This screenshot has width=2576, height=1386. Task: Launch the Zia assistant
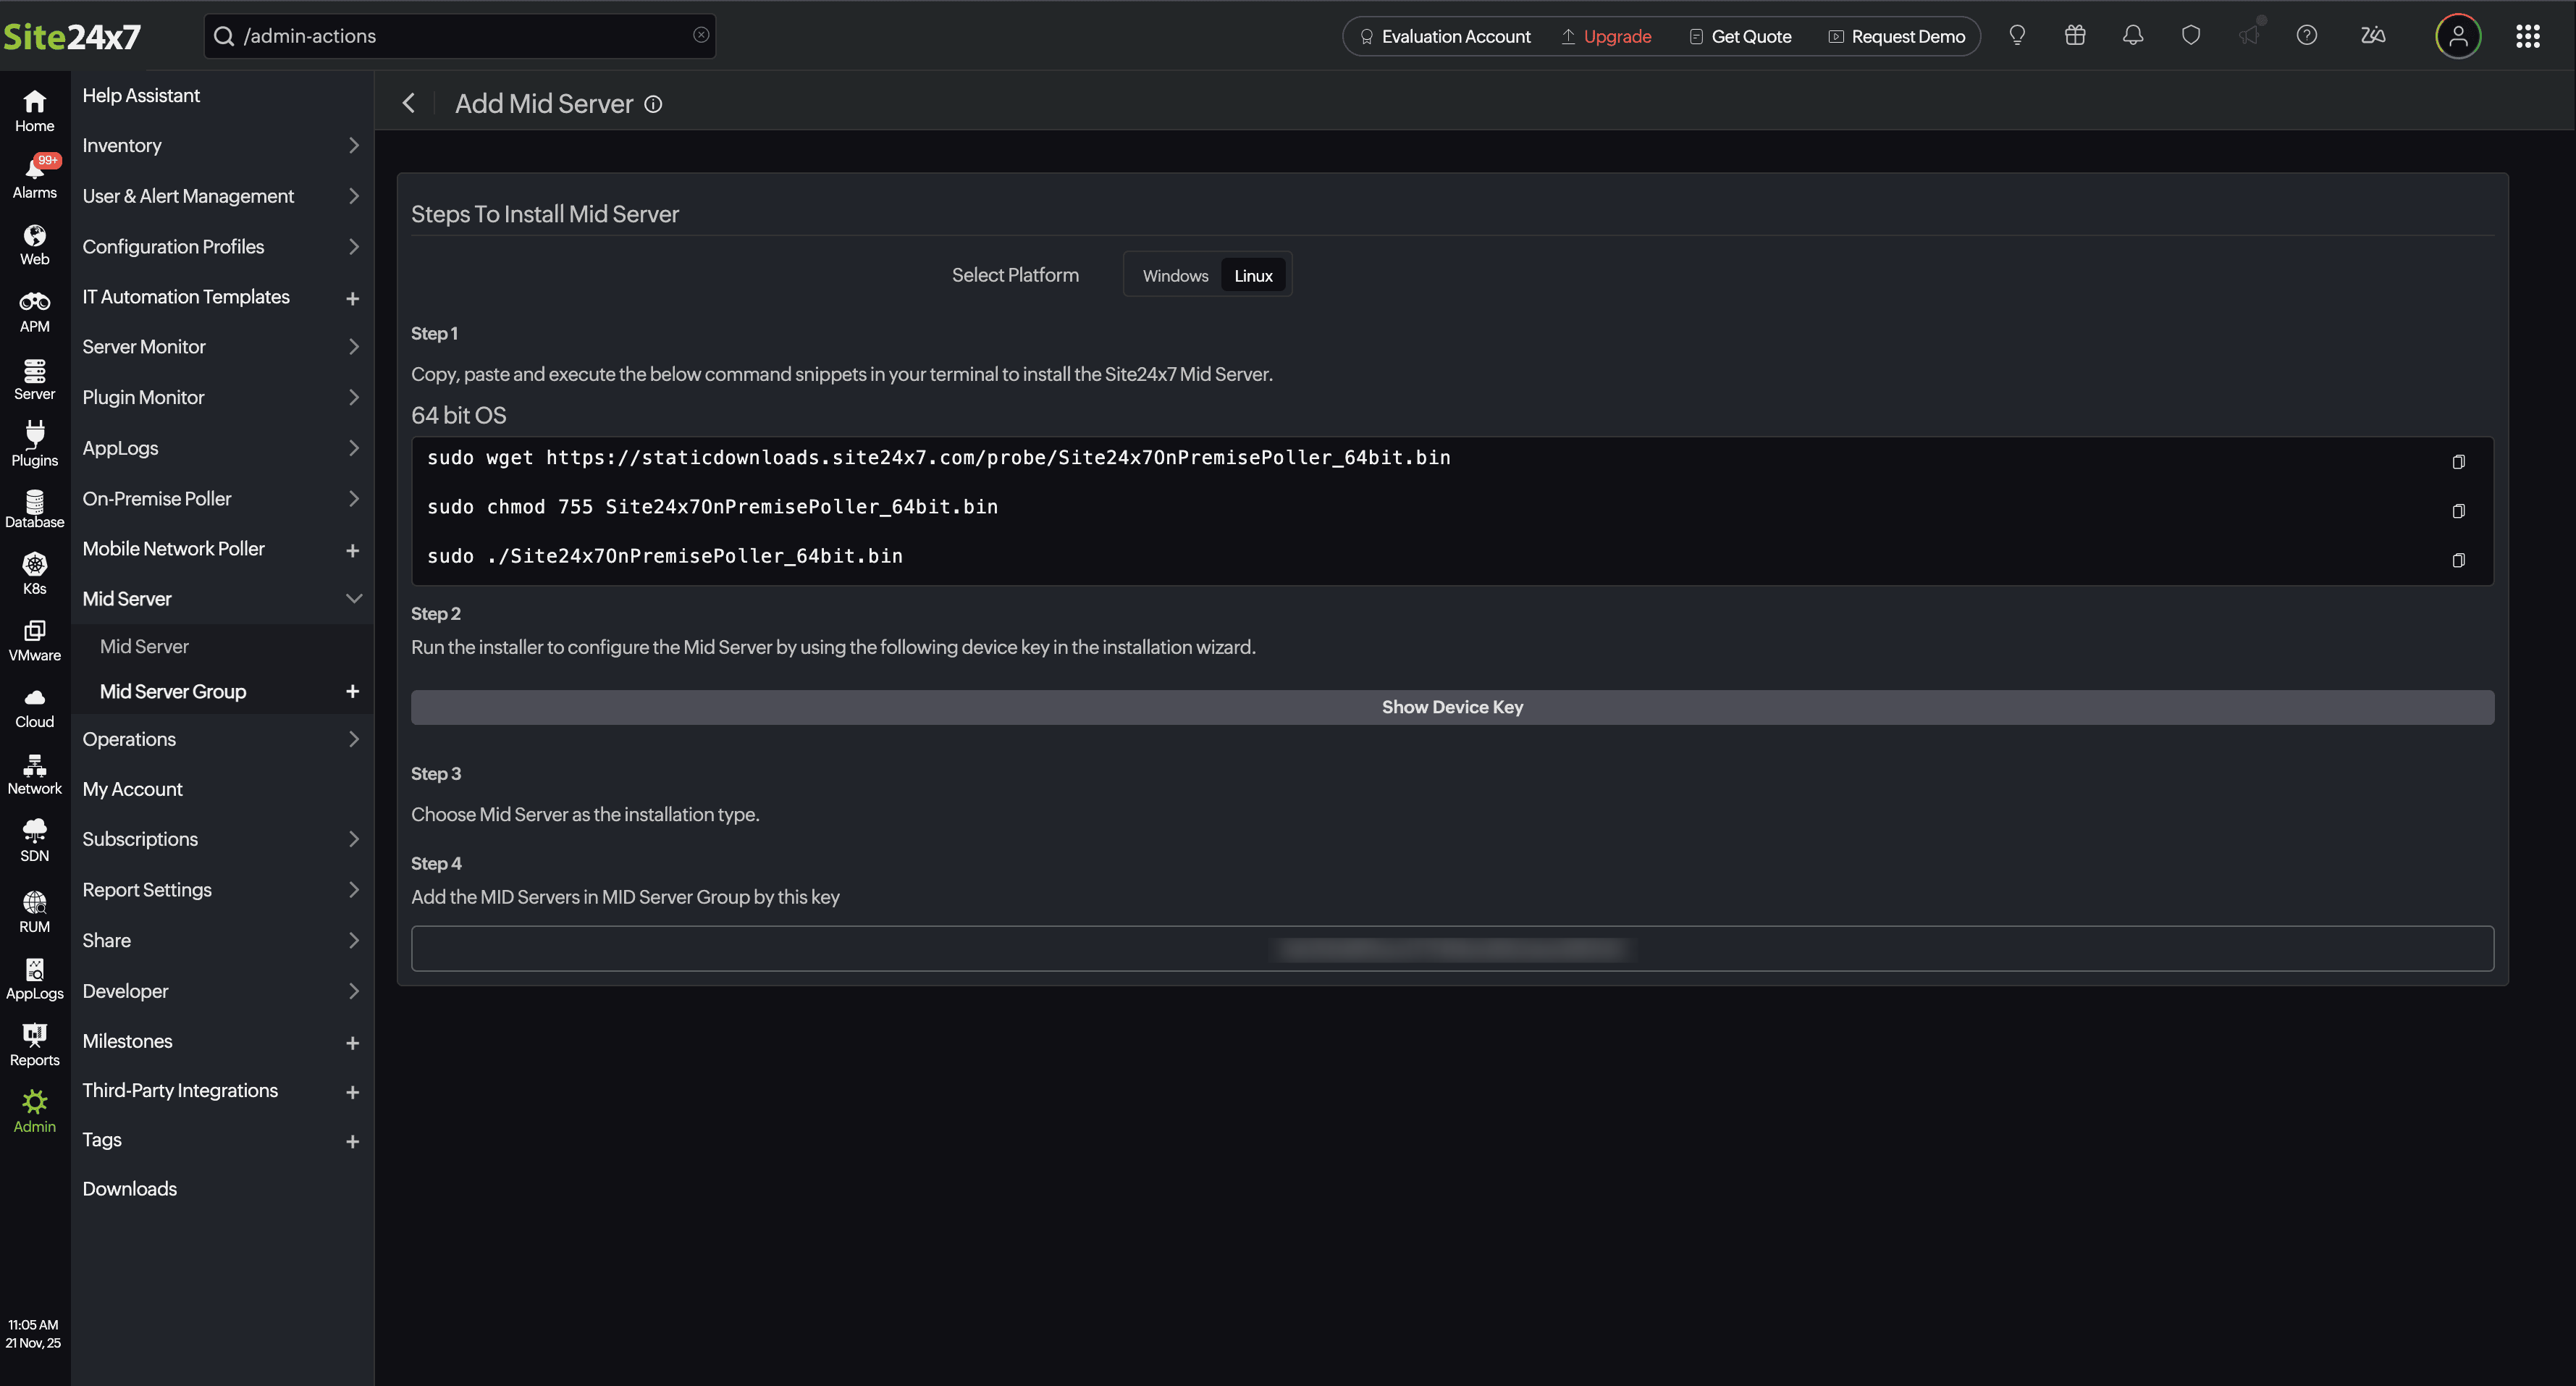[x=2373, y=35]
